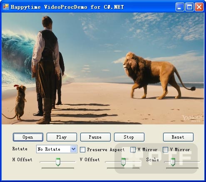The height and width of the screenshot is (182, 206).
Task: Click the application icon in title bar
Action: [6, 7]
